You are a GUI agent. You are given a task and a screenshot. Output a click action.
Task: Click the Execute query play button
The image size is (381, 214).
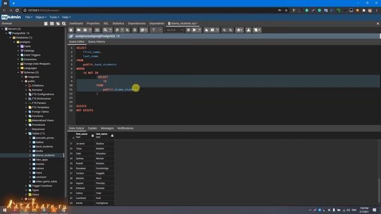(x=195, y=30)
